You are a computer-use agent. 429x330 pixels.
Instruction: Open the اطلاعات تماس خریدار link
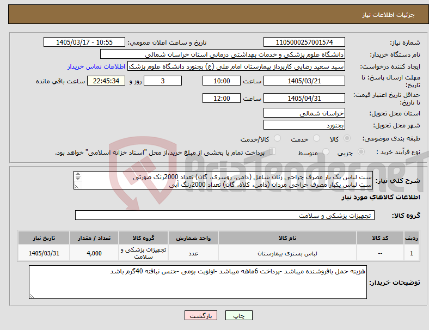point(96,66)
